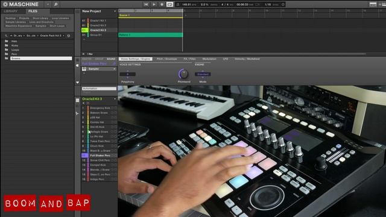Click the horizontal arranger scrollbar
This screenshot has width=386, height=217.
tap(242, 54)
